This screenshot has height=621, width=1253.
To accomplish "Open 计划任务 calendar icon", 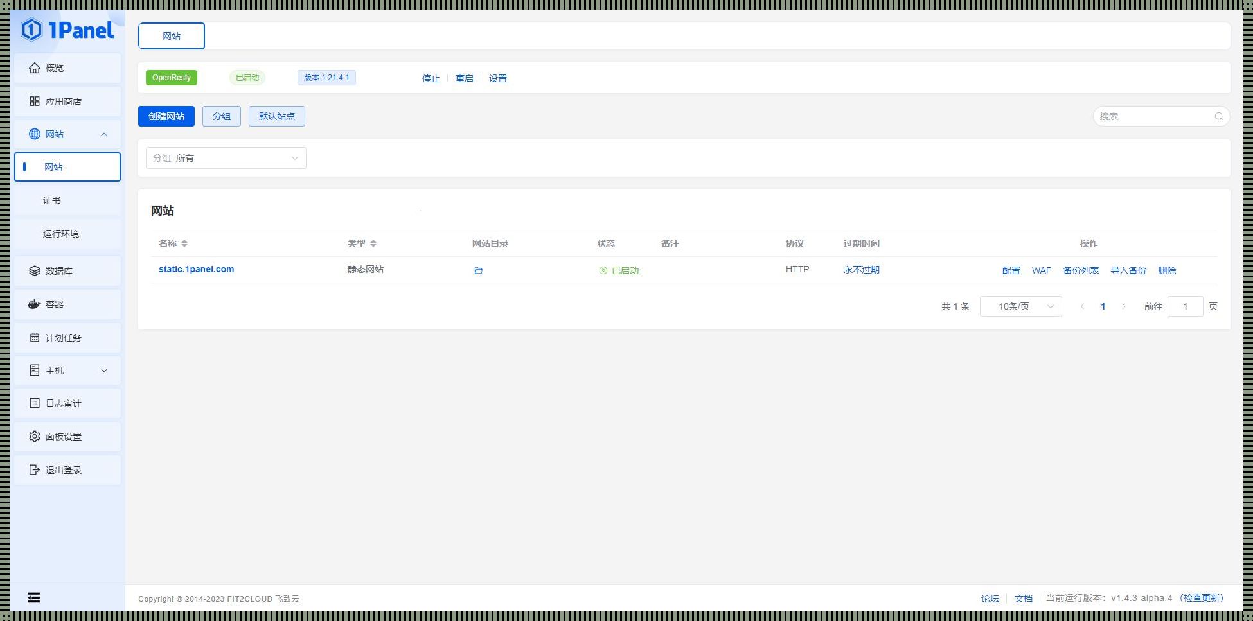I will (x=35, y=338).
